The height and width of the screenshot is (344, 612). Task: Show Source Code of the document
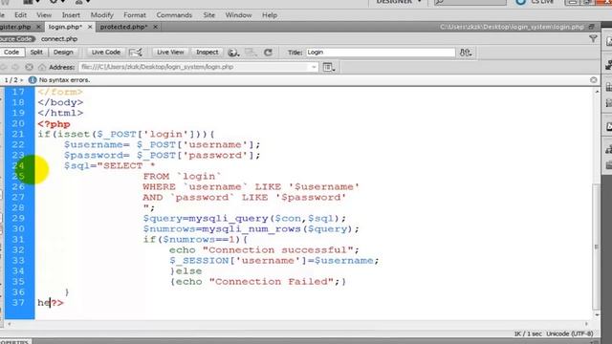[x=16, y=39]
